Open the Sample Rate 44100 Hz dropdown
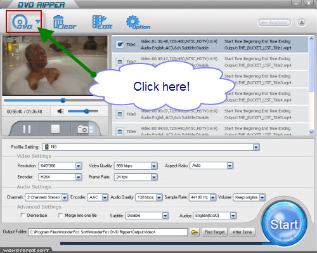This screenshot has width=317, height=253. [213, 197]
